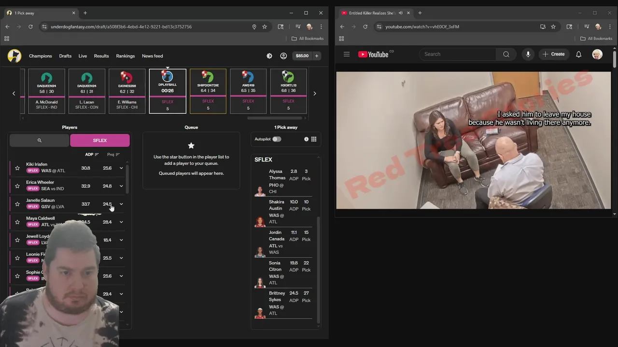Open YouTube notifications bell

pyautogui.click(x=578, y=54)
